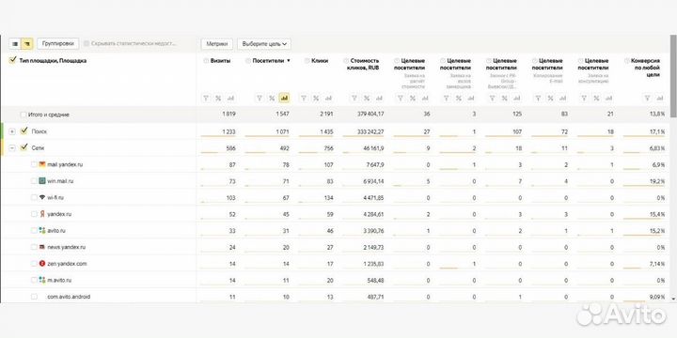Sort by Клики column header
Screen dimensions: 677x338
point(320,61)
